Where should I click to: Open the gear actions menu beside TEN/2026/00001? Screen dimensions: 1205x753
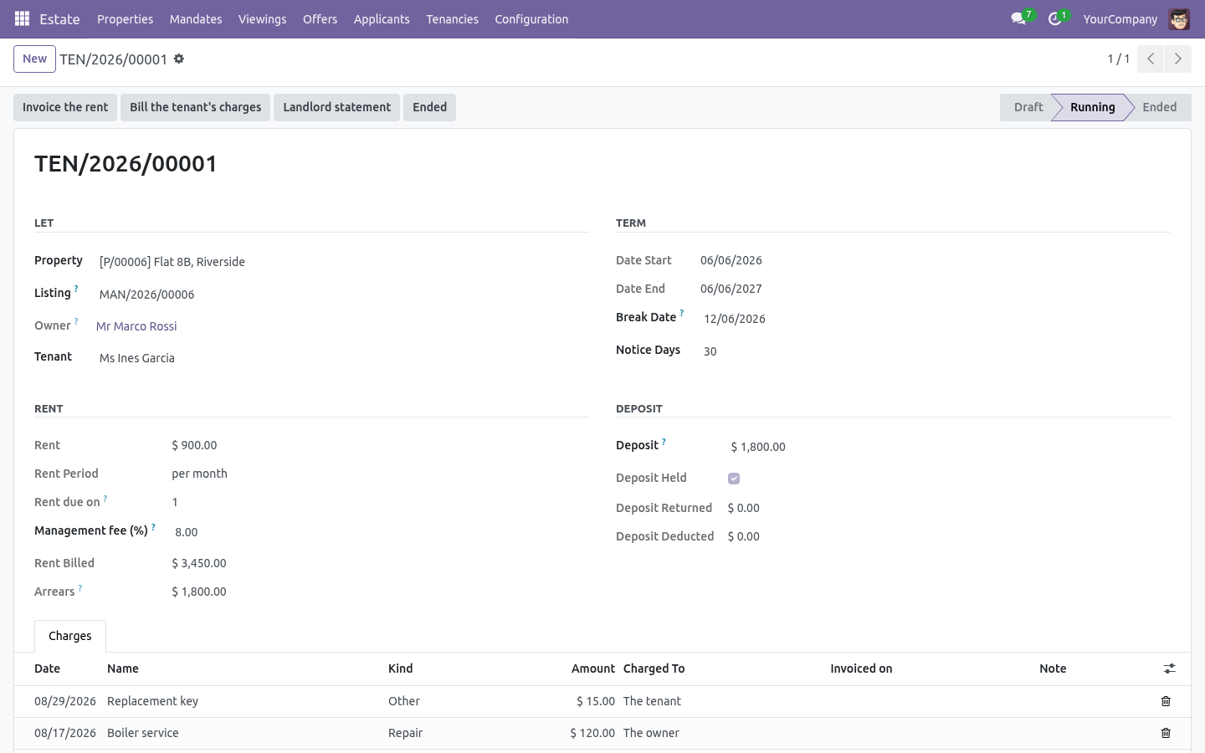point(179,59)
